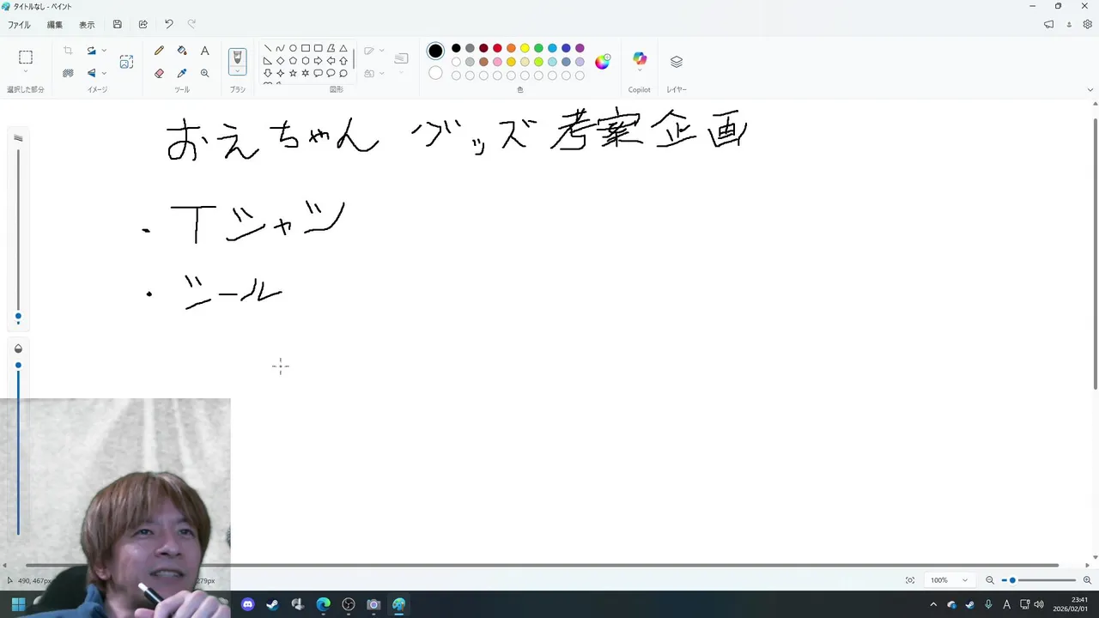Activate secondary color (color 2) circle
This screenshot has height=618, width=1099.
[435, 73]
